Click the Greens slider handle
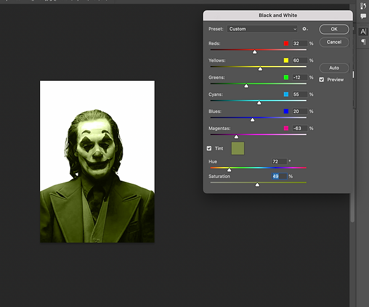369x307 pixels. point(246,86)
